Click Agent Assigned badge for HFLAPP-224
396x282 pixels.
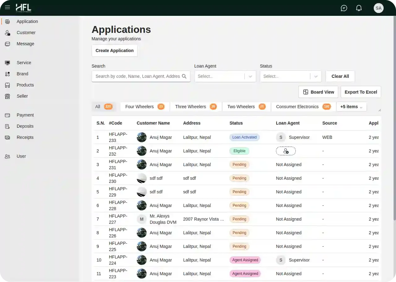(245, 260)
